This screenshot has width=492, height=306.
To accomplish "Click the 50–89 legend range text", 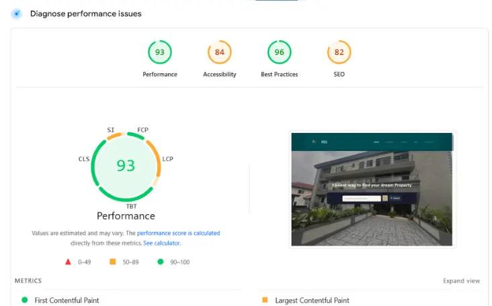I will tap(130, 262).
